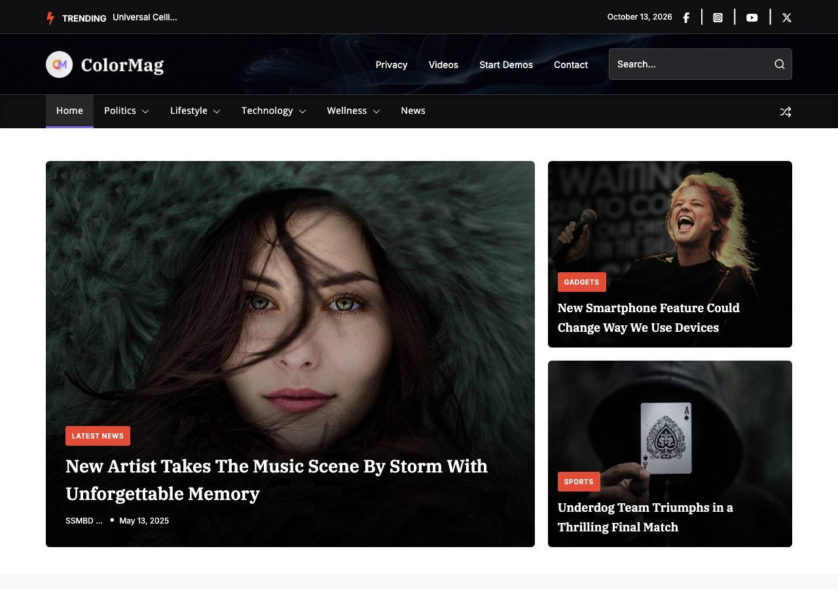The image size is (838, 589).
Task: Expand the Technology menu chevron
Action: (x=302, y=112)
